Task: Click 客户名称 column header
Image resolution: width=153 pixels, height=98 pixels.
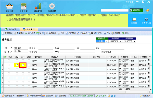Action: pos(38,57)
